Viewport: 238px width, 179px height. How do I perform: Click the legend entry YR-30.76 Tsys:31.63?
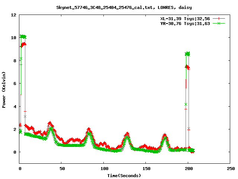coord(185,23)
